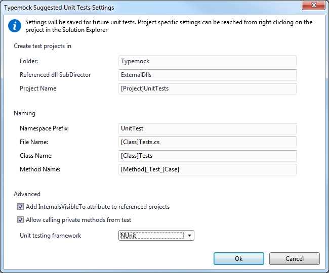
Task: Click the Create test projects in heading
Action: point(43,46)
